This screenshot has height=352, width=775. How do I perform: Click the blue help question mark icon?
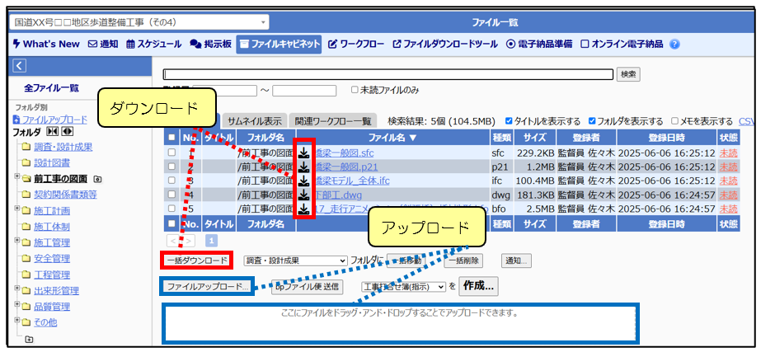[x=675, y=44]
